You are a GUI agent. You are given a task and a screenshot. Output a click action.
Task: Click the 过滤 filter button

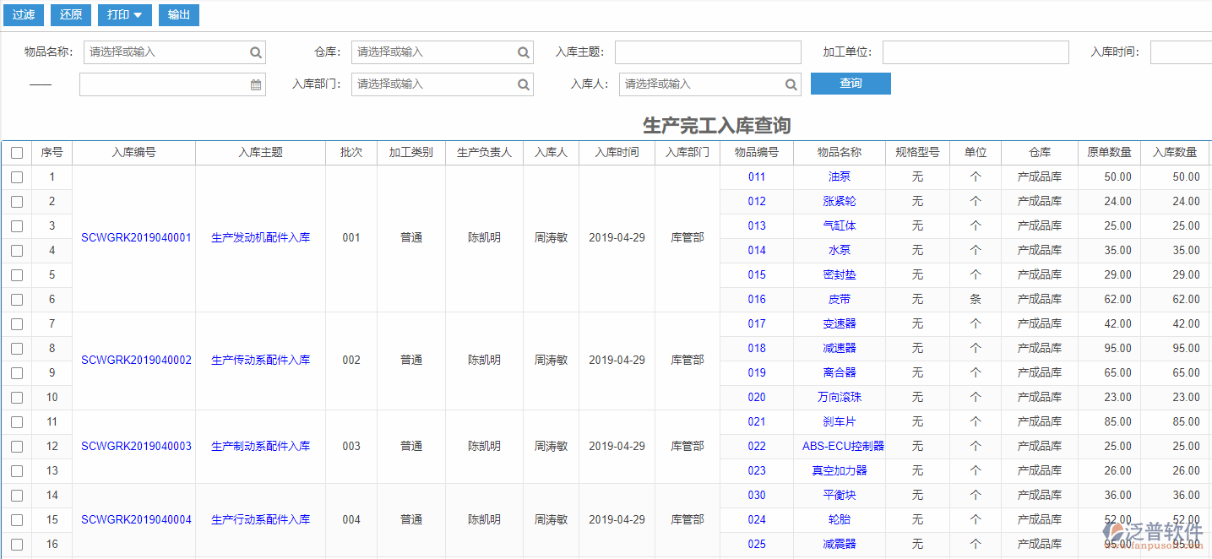(x=23, y=14)
